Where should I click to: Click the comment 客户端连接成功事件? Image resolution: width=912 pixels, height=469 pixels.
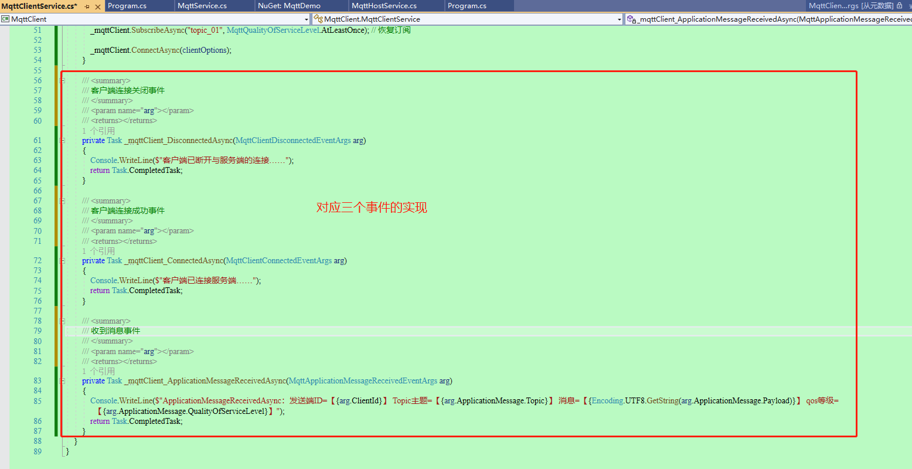tap(128, 210)
